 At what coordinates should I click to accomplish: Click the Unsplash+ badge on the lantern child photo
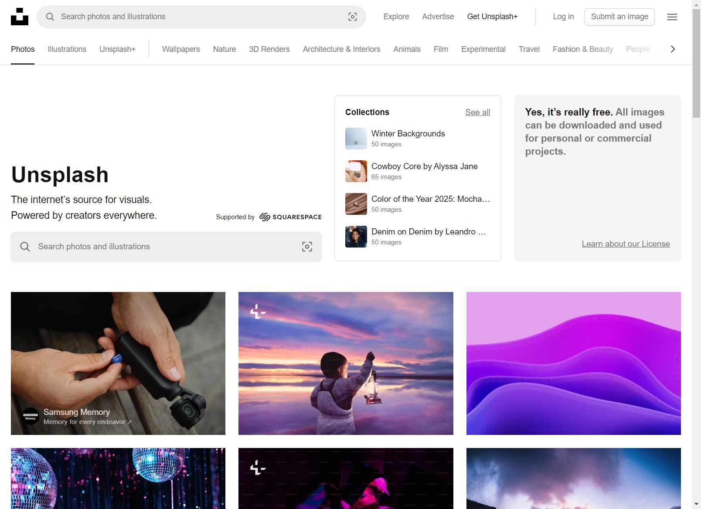258,311
